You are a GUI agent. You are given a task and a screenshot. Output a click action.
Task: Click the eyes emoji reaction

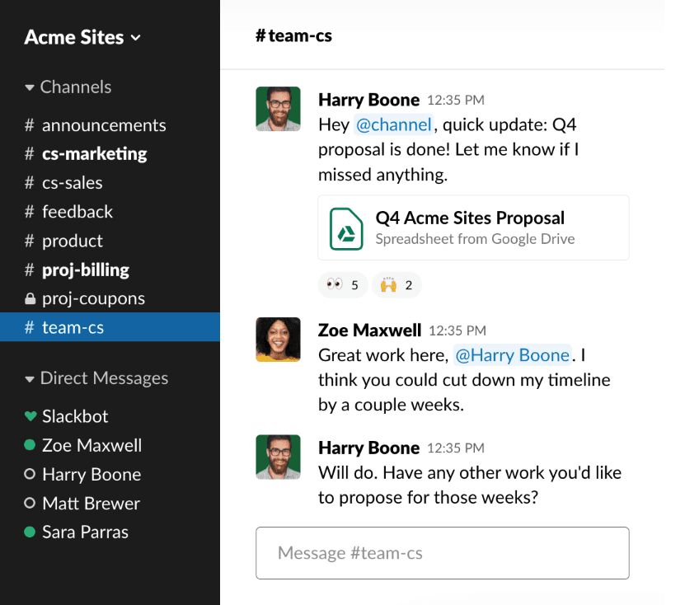point(343,285)
